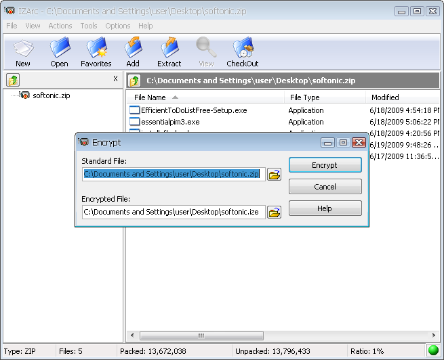The image size is (444, 360).
Task: Go up a folder in the left tree pane
Action: 13,80
